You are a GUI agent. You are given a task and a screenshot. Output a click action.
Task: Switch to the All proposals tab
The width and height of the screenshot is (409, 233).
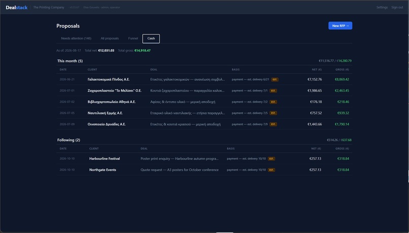[110, 38]
